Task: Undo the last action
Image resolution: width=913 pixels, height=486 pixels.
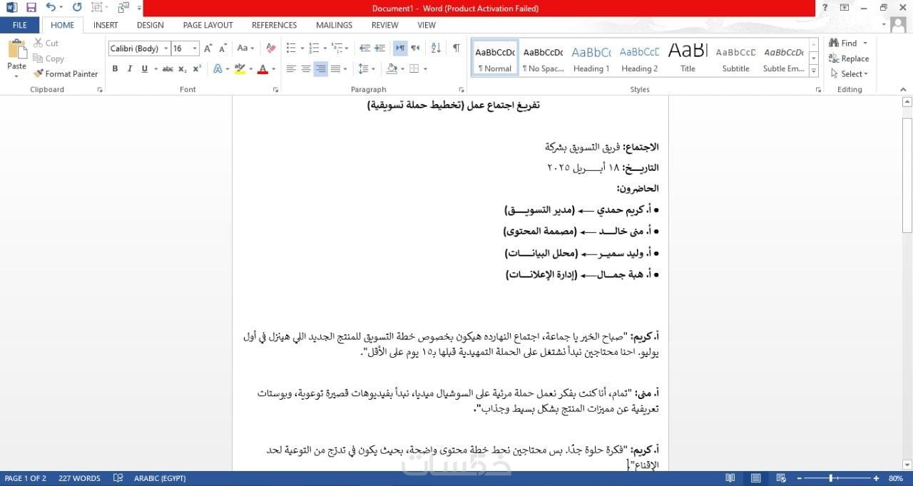Action: (50, 8)
